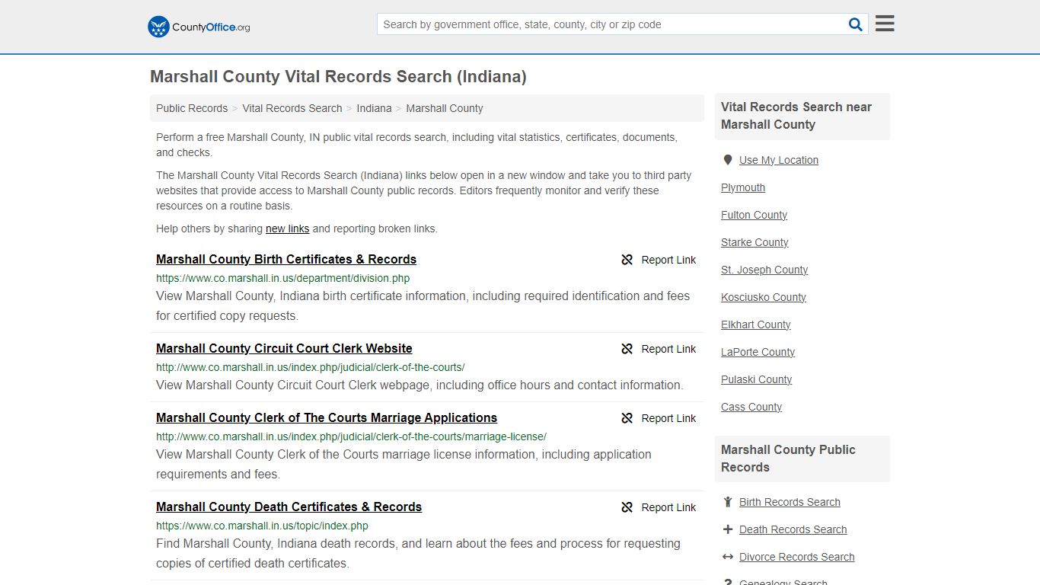Click the Death Records Search plus icon
1040x585 pixels.
[x=728, y=529]
